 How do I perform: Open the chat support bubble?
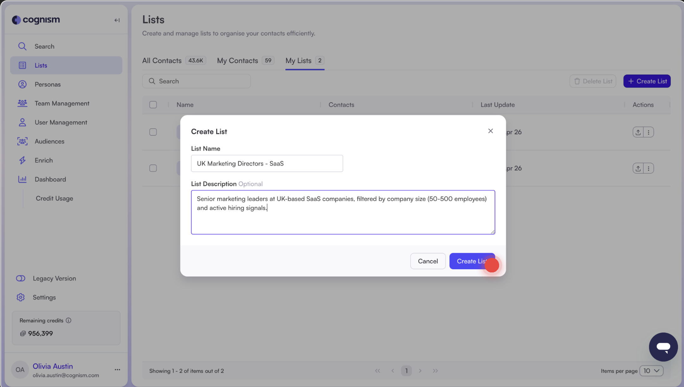(x=663, y=347)
